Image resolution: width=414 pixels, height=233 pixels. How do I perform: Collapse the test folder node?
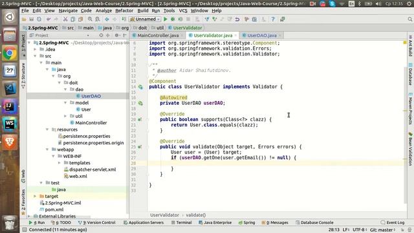point(41,183)
